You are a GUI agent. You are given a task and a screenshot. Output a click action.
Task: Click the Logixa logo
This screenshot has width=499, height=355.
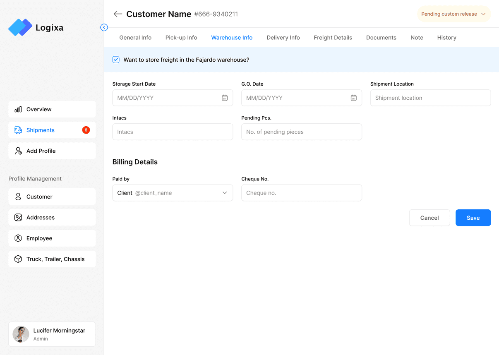coord(21,28)
